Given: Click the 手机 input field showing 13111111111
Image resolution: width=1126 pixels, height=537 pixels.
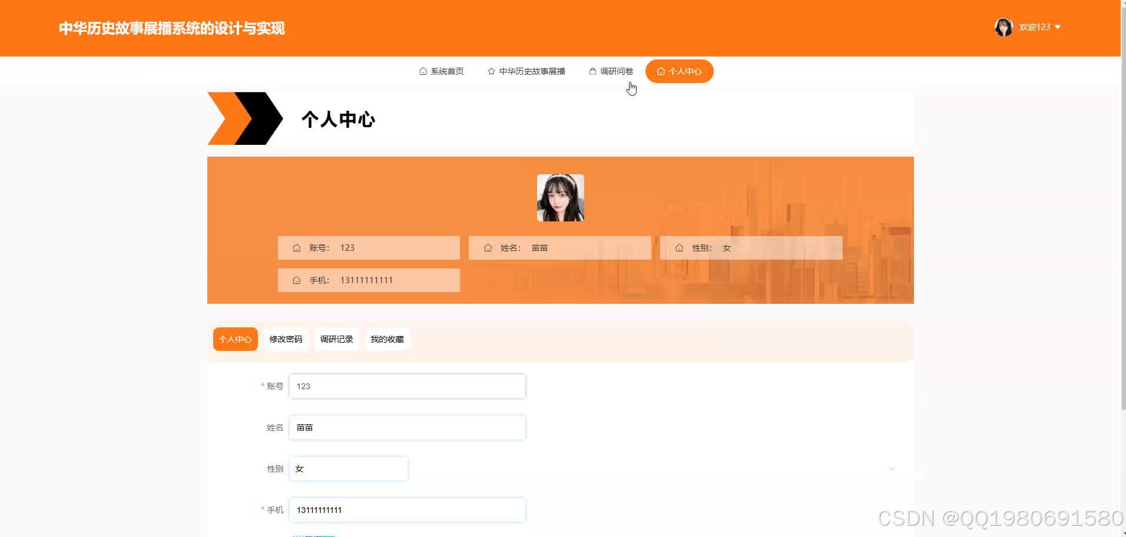Looking at the screenshot, I should coord(406,510).
